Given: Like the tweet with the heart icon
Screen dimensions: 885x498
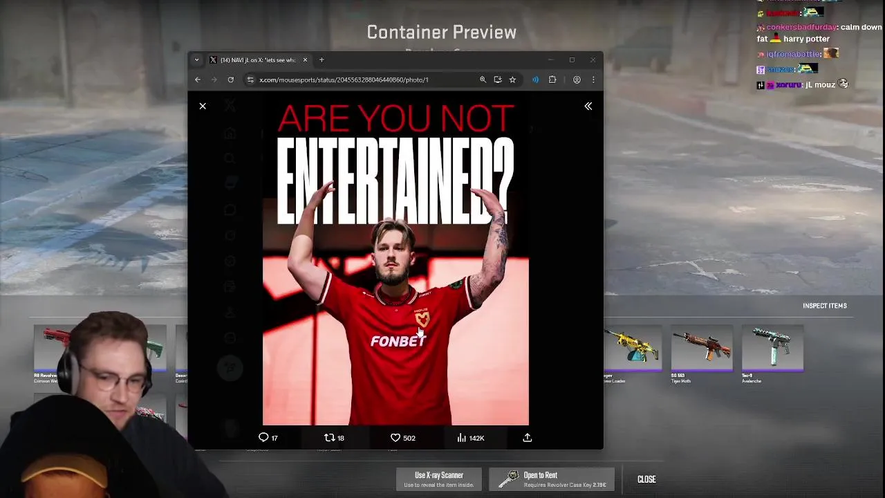Looking at the screenshot, I should 395,438.
